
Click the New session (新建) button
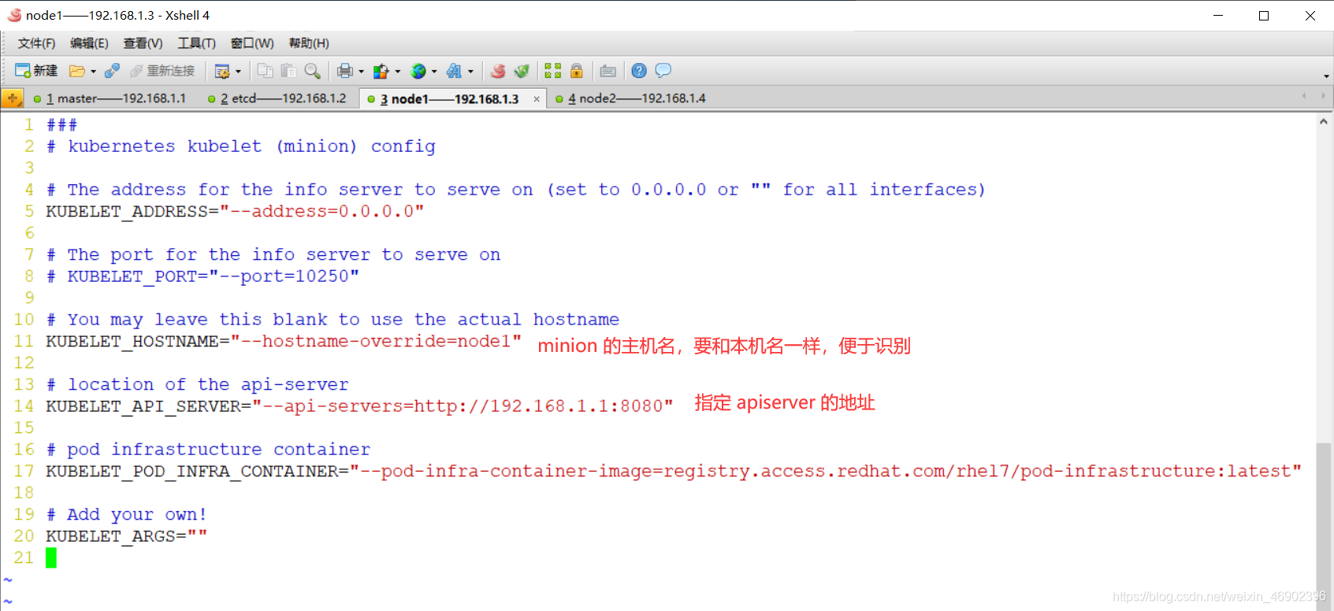[x=36, y=71]
